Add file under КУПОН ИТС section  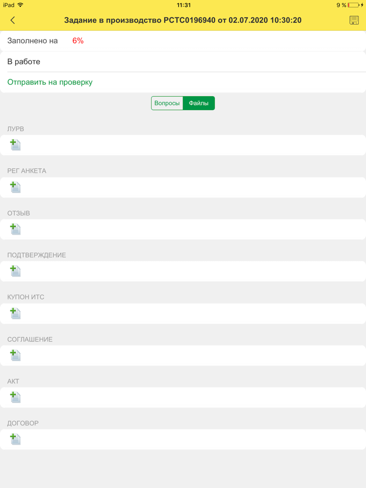15,313
